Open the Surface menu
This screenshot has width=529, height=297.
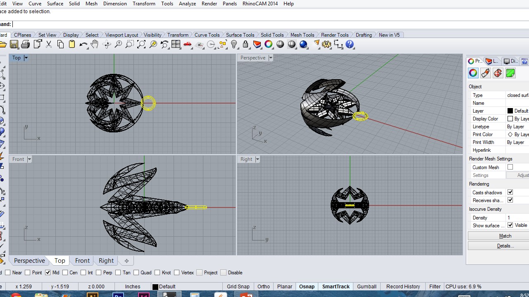[x=55, y=4]
